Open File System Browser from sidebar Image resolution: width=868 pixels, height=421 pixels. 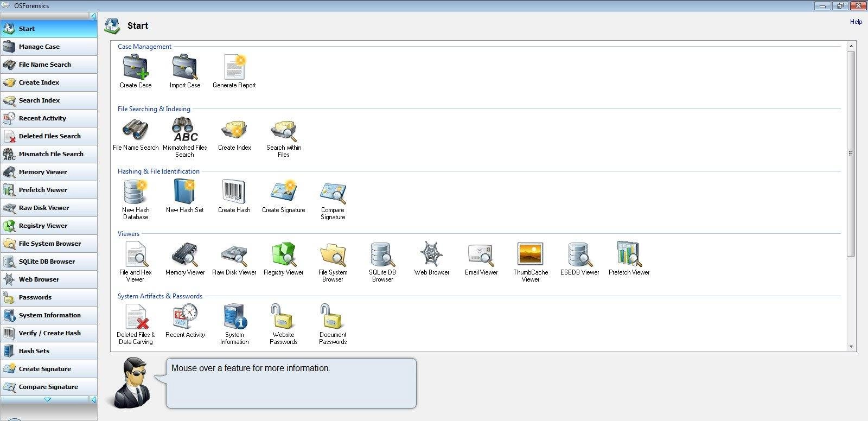tap(49, 244)
